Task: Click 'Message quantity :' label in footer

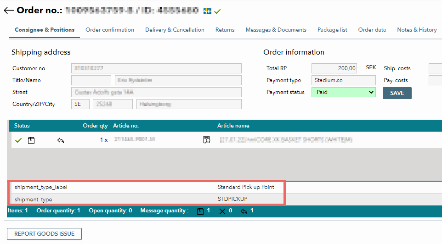Action: [x=164, y=211]
